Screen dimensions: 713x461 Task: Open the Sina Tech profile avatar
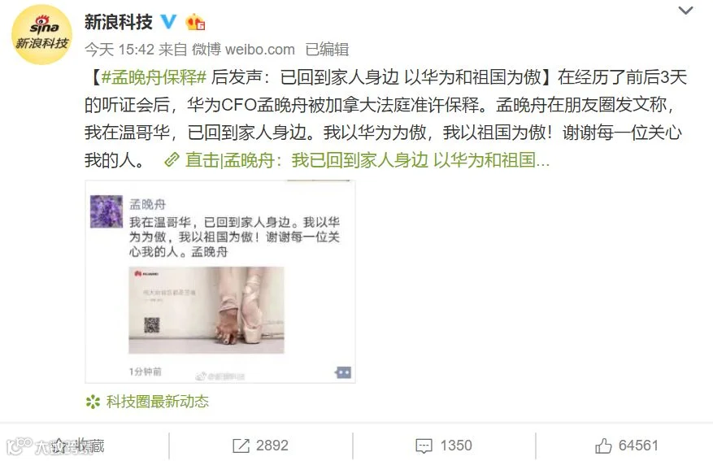41,35
